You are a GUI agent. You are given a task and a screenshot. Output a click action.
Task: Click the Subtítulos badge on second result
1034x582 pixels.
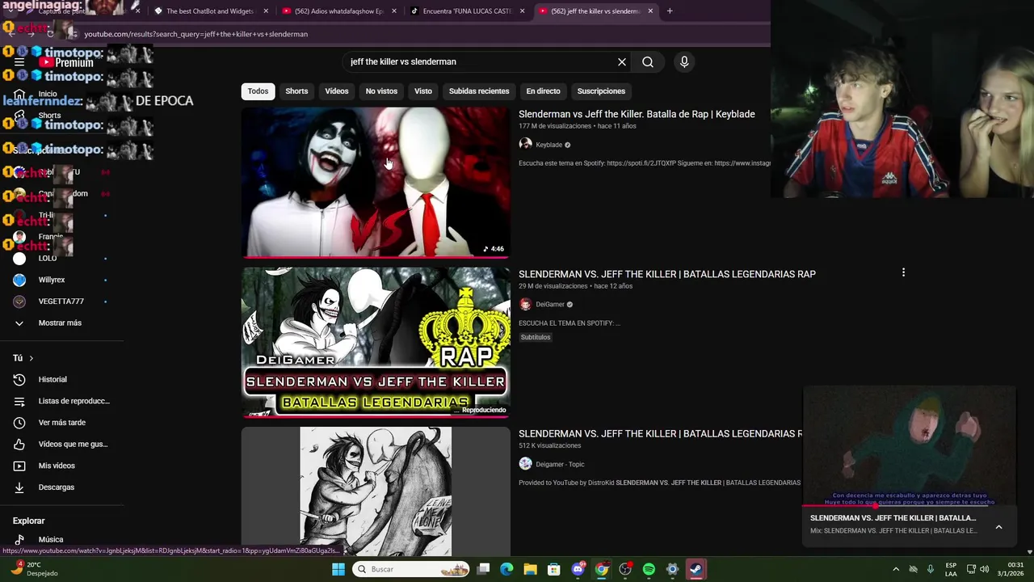pyautogui.click(x=536, y=337)
